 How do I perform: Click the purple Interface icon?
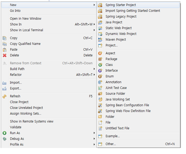[x=100, y=71]
